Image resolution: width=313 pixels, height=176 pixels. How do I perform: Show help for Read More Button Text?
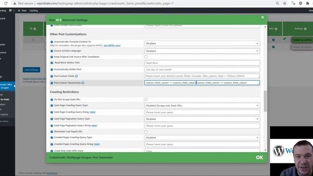point(52,63)
